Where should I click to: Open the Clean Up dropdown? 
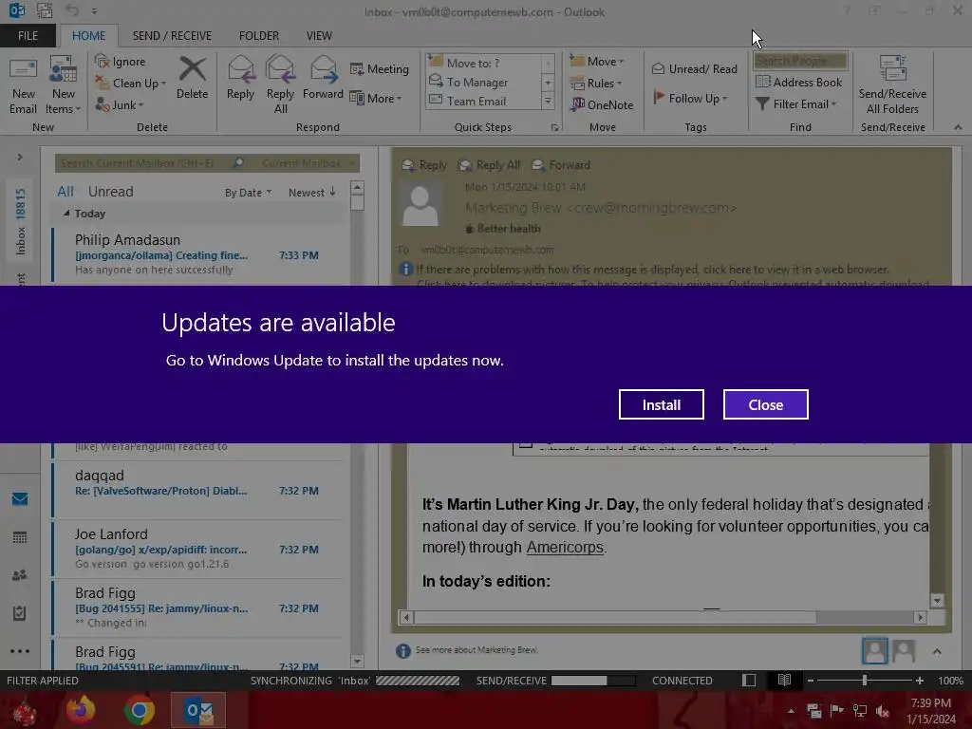(x=131, y=84)
